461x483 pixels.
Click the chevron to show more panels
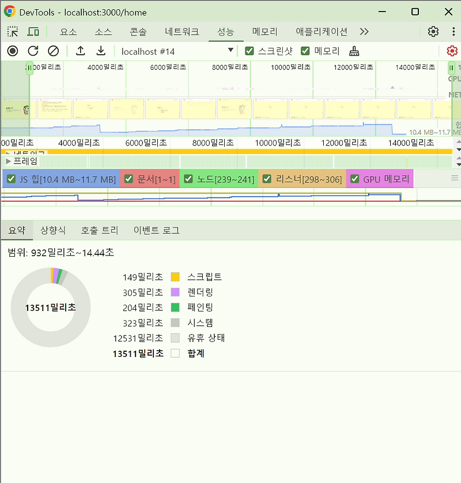pos(364,32)
